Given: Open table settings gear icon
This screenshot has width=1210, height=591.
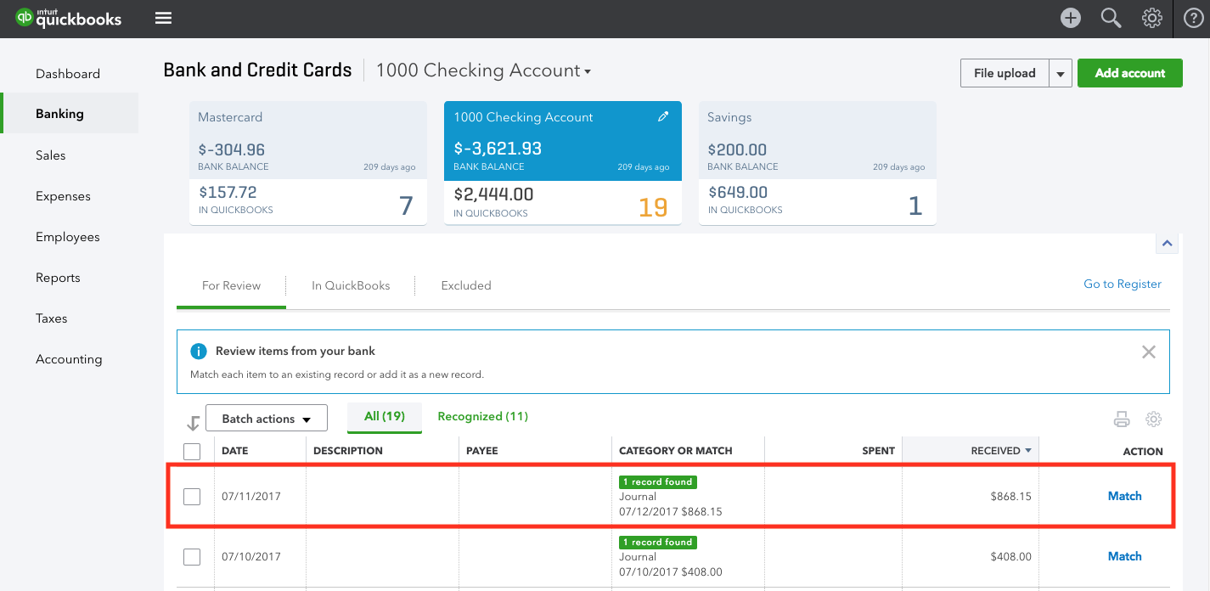Looking at the screenshot, I should click(x=1153, y=419).
